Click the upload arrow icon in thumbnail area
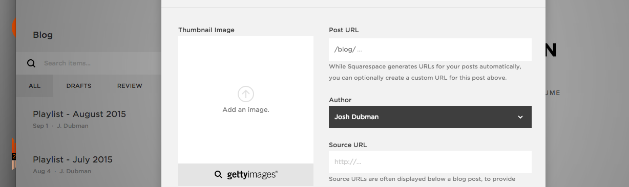629x187 pixels. tap(246, 94)
